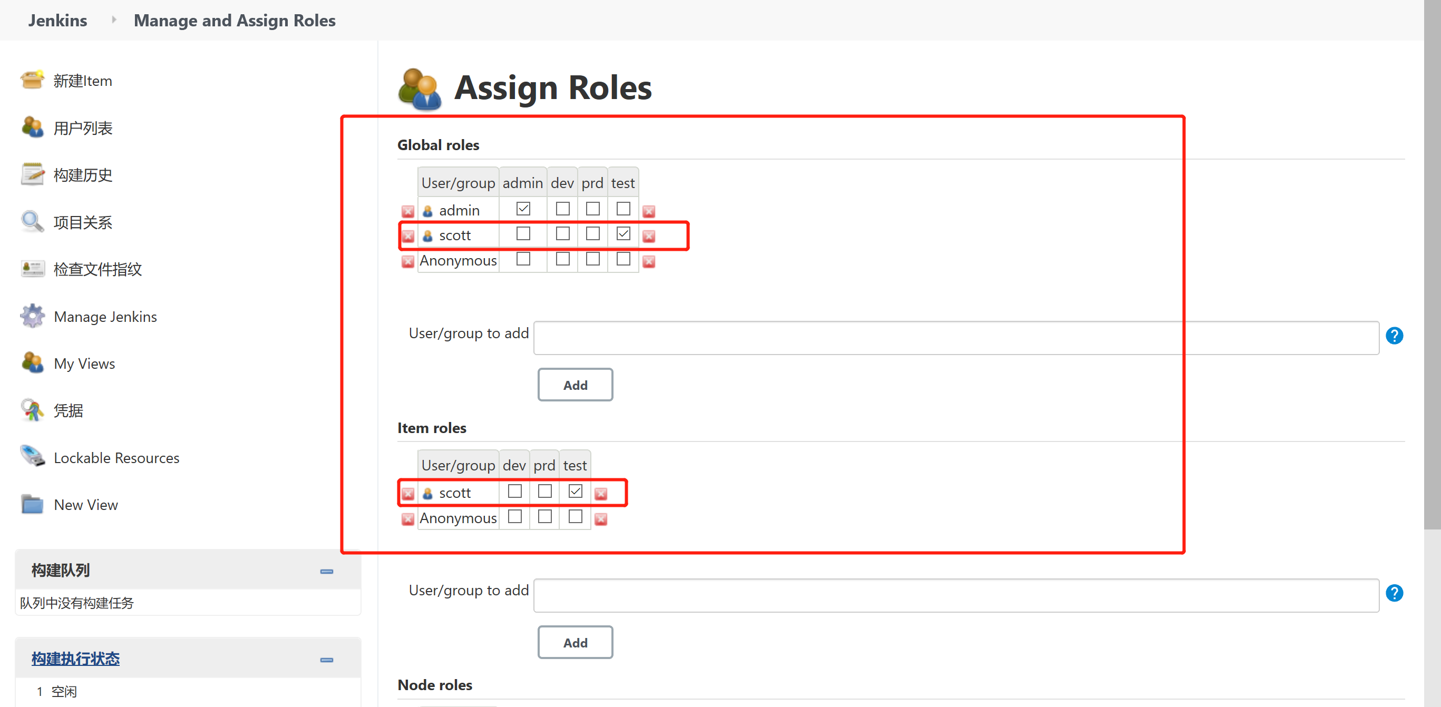View 构建历史 build history
Screen dimensions: 1441x707
(x=84, y=174)
